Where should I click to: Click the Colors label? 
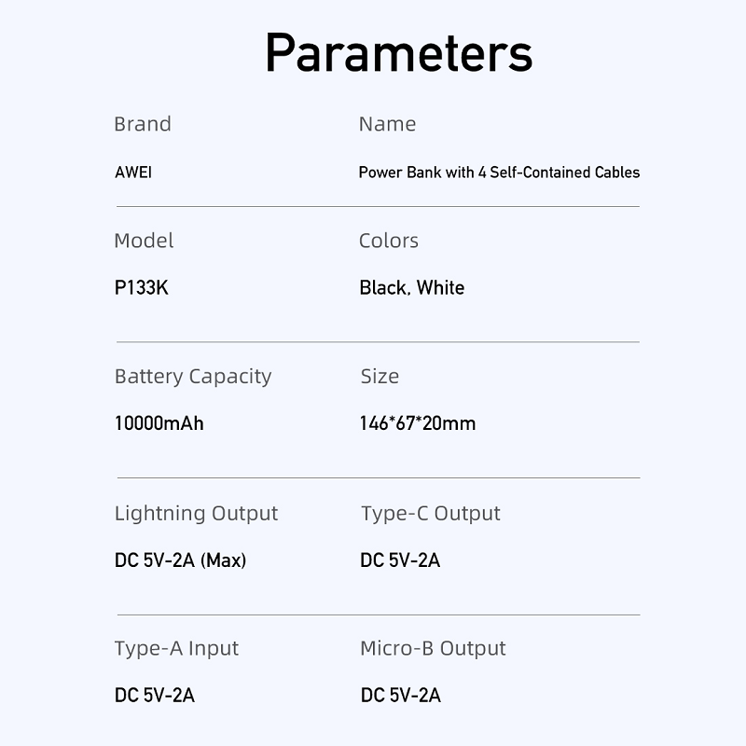point(388,241)
